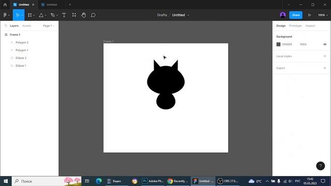The image size is (331, 186).
Task: Select the Pen tool
Action: [53, 15]
